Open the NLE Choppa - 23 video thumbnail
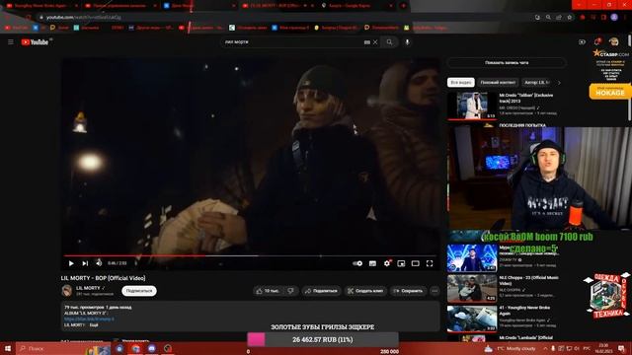The width and height of the screenshot is (632, 355). coord(472,288)
